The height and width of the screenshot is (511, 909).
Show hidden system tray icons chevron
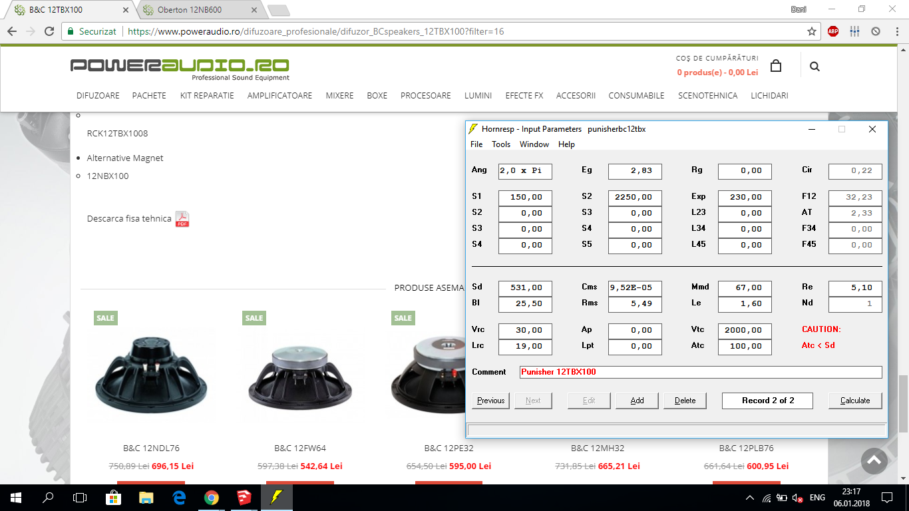(x=750, y=498)
